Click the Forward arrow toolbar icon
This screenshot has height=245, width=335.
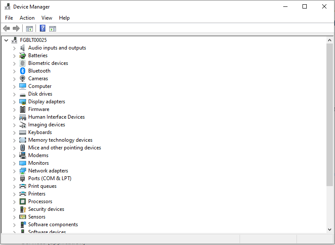pos(16,28)
